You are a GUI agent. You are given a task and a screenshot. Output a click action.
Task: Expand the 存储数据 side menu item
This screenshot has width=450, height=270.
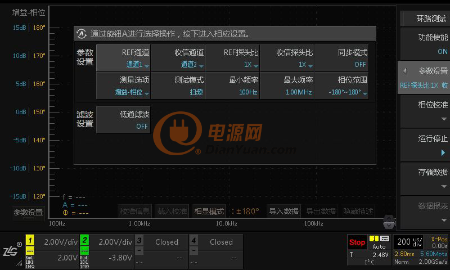coord(425,179)
